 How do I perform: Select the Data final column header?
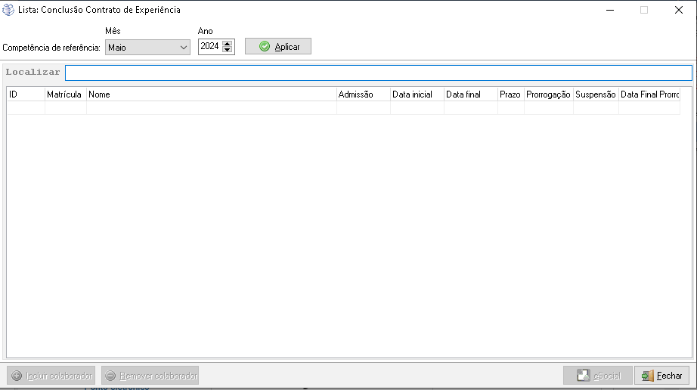470,94
